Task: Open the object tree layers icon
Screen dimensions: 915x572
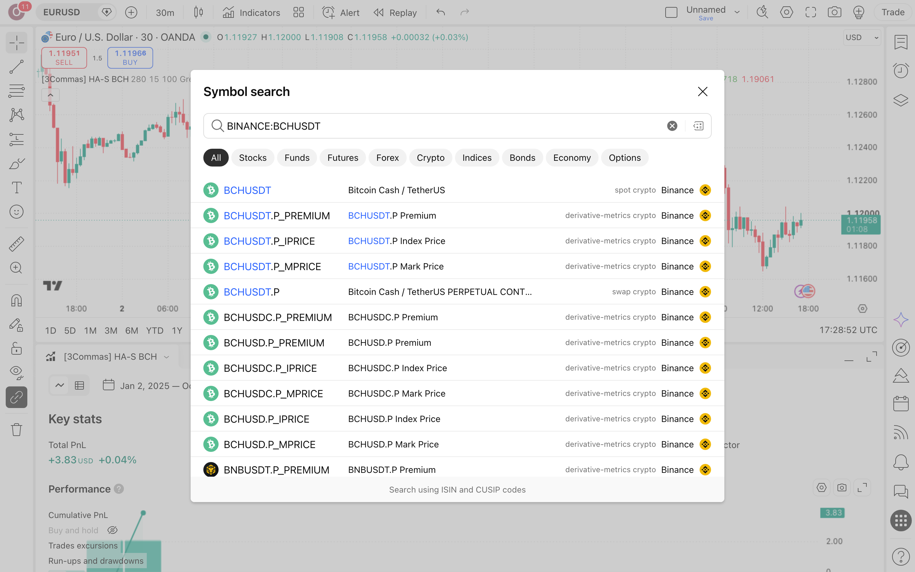Action: (x=901, y=100)
